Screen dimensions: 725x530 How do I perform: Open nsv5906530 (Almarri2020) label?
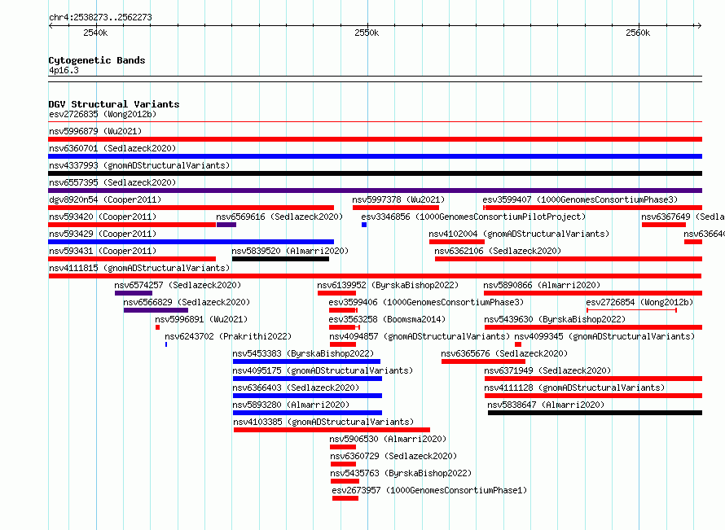[388, 439]
